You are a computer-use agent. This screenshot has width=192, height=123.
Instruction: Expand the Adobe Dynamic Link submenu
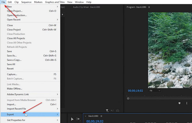click(x=30, y=94)
